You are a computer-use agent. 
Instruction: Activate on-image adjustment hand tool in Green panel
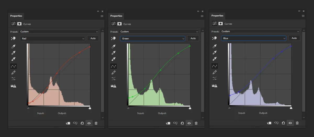(x=113, y=38)
